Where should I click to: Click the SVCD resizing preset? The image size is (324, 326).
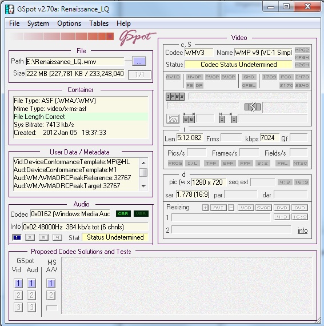[x=264, y=208]
